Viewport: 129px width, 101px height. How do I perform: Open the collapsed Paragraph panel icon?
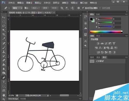point(85,46)
